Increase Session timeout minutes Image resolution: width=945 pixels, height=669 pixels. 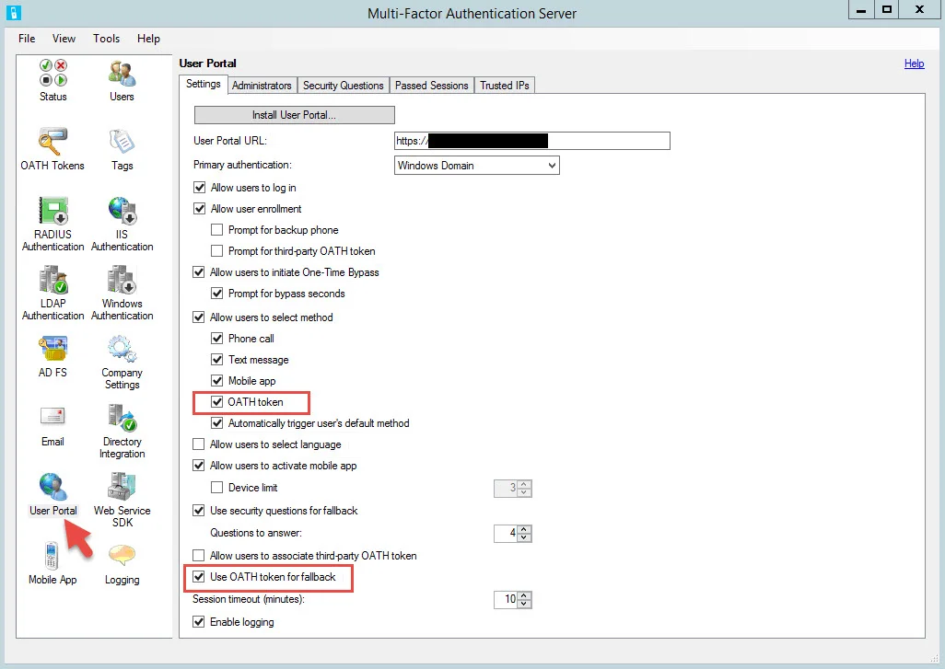pos(524,595)
